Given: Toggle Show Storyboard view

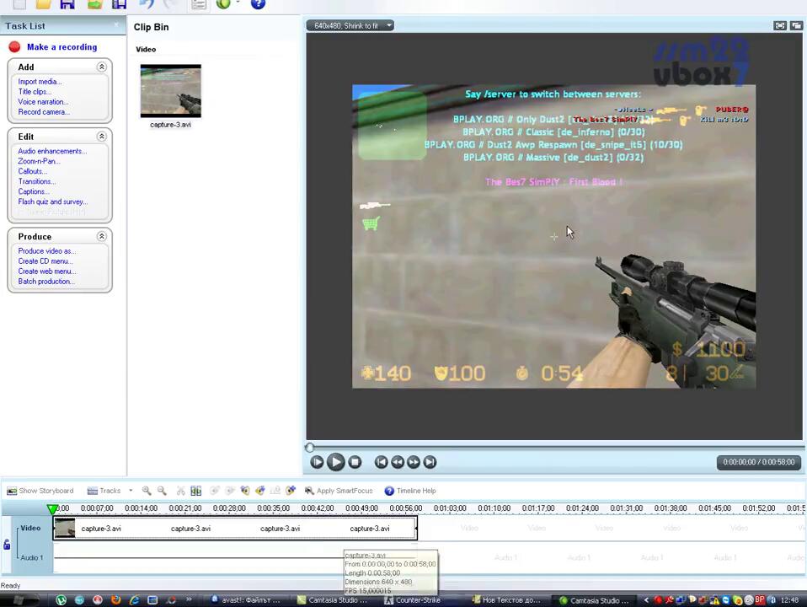Looking at the screenshot, I should click(x=40, y=491).
